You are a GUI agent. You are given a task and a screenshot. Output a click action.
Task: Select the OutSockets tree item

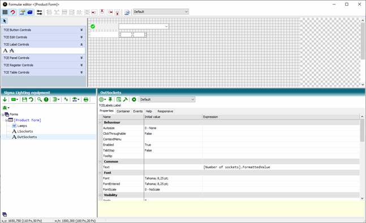[x=27, y=137]
